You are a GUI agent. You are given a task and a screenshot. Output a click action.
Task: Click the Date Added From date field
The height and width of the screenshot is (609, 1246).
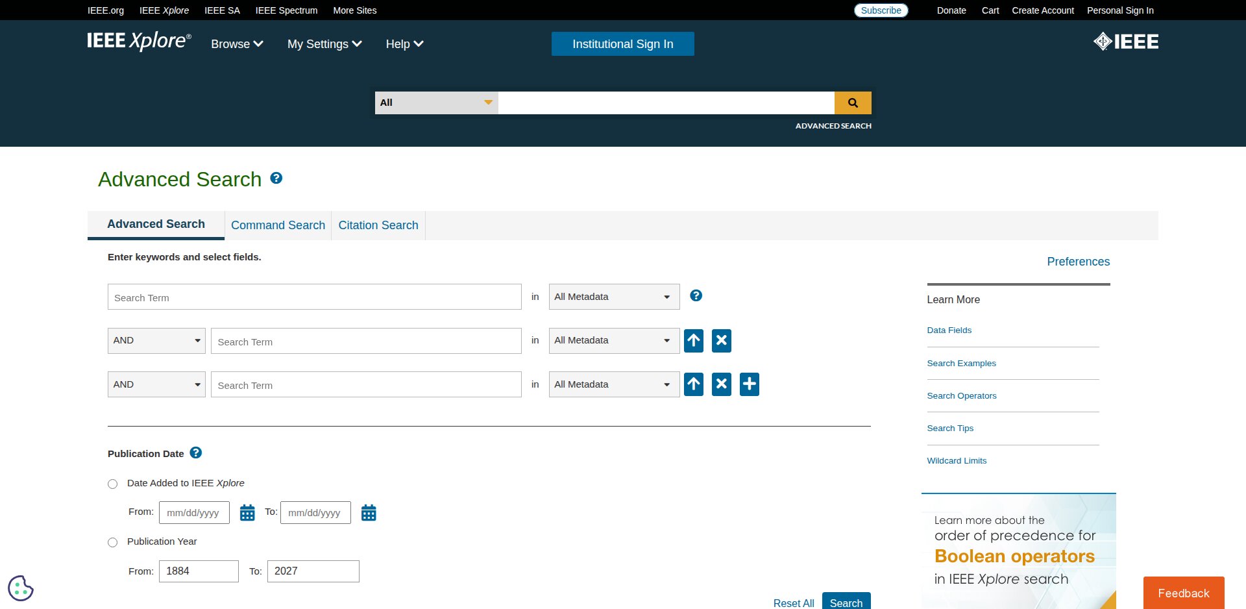click(x=194, y=512)
